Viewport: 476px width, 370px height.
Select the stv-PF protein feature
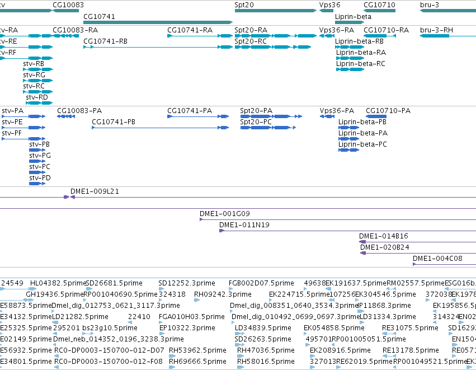click(23, 139)
